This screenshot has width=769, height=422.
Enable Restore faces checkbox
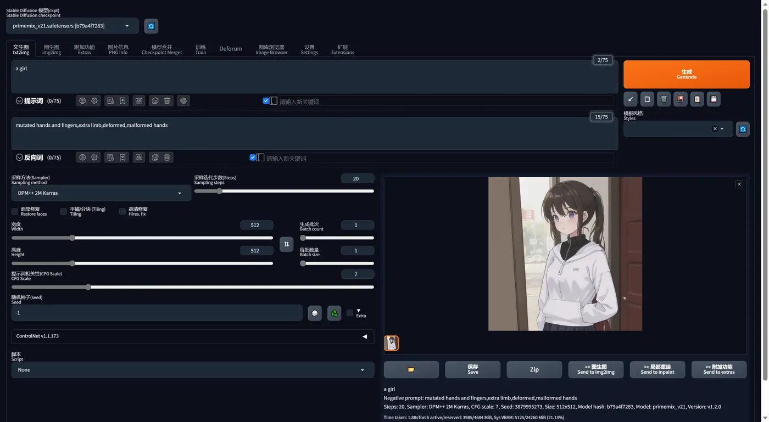15,211
